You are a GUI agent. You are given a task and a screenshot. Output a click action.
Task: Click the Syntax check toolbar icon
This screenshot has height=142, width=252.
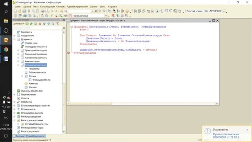61,16
